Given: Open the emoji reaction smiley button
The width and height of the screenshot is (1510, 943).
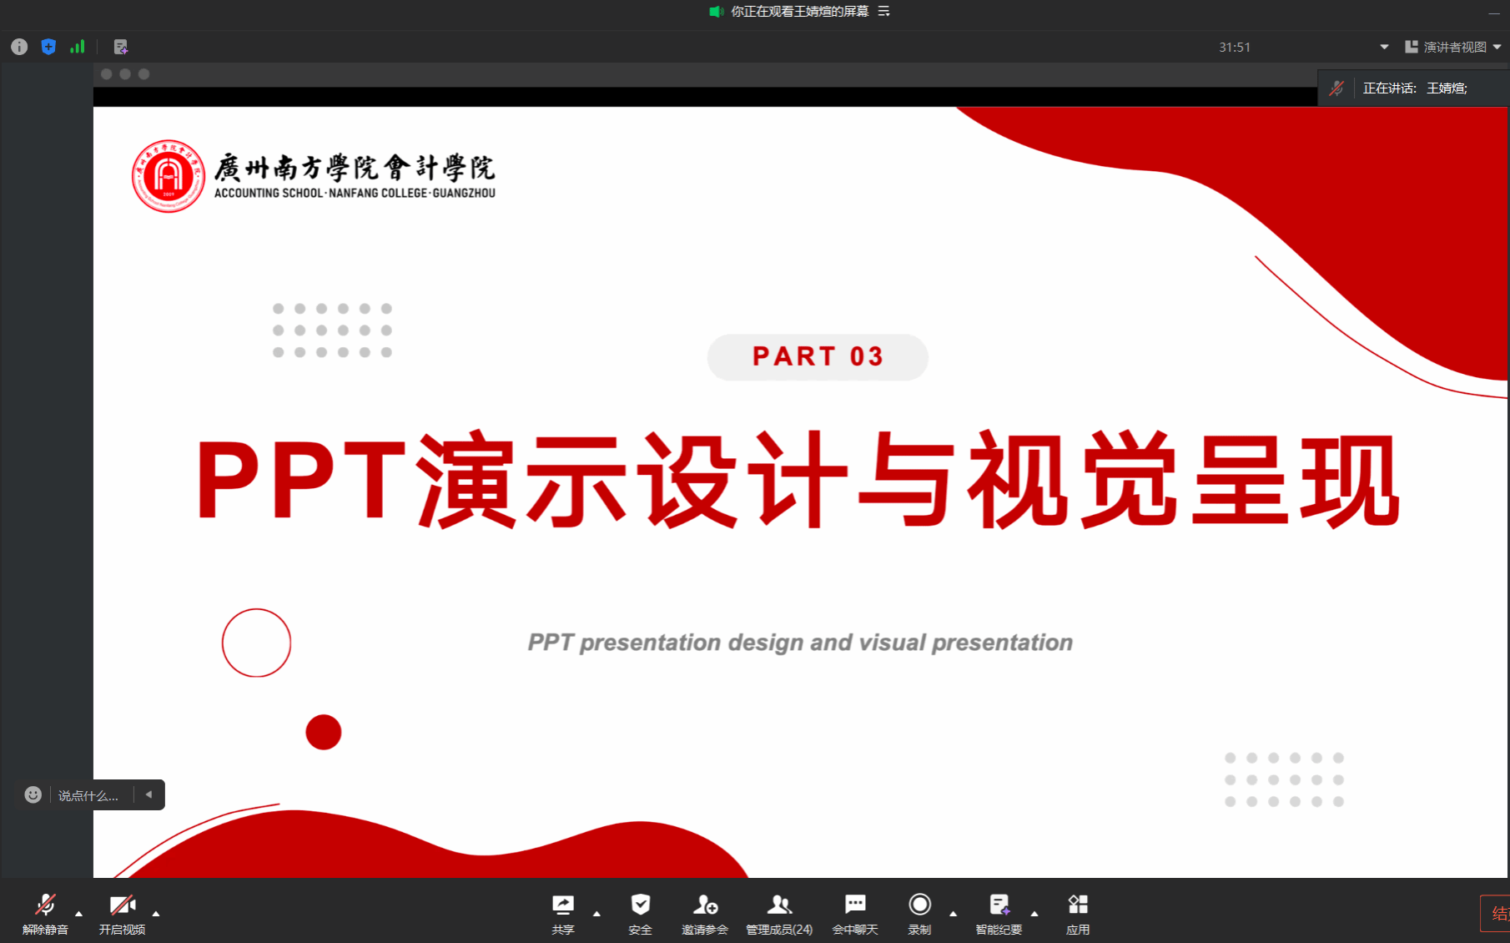Looking at the screenshot, I should point(33,794).
